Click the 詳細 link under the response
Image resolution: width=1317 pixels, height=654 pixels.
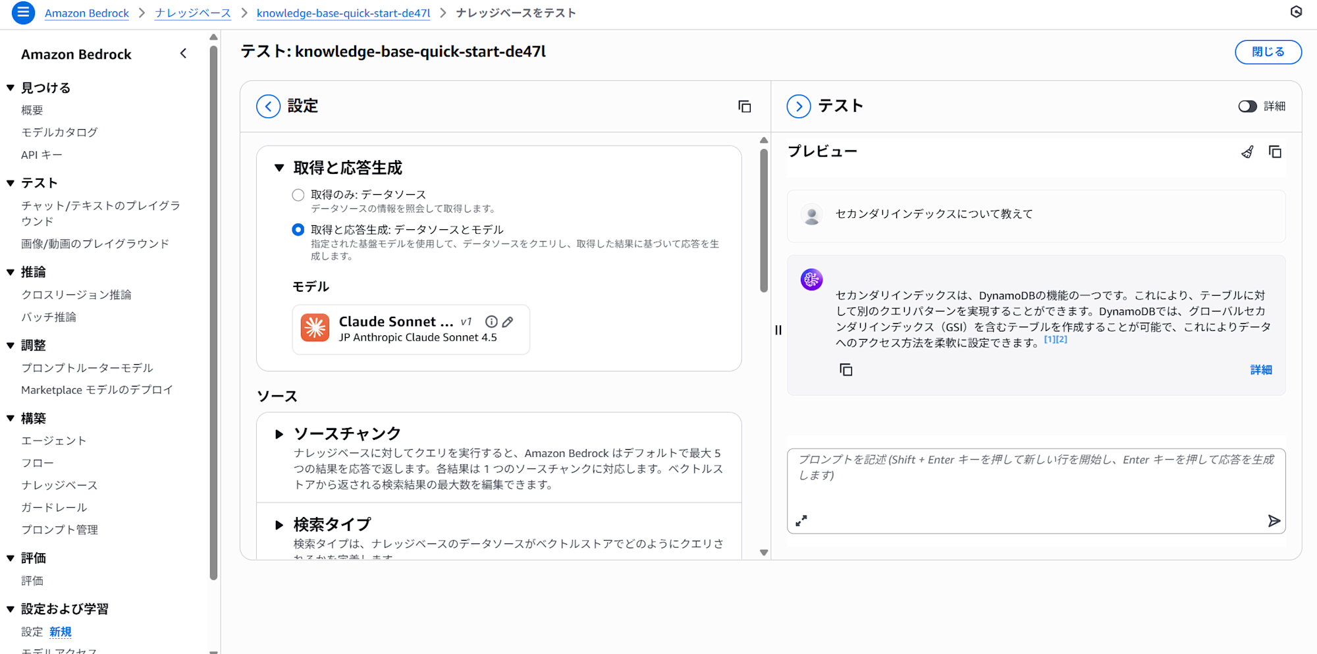tap(1261, 370)
